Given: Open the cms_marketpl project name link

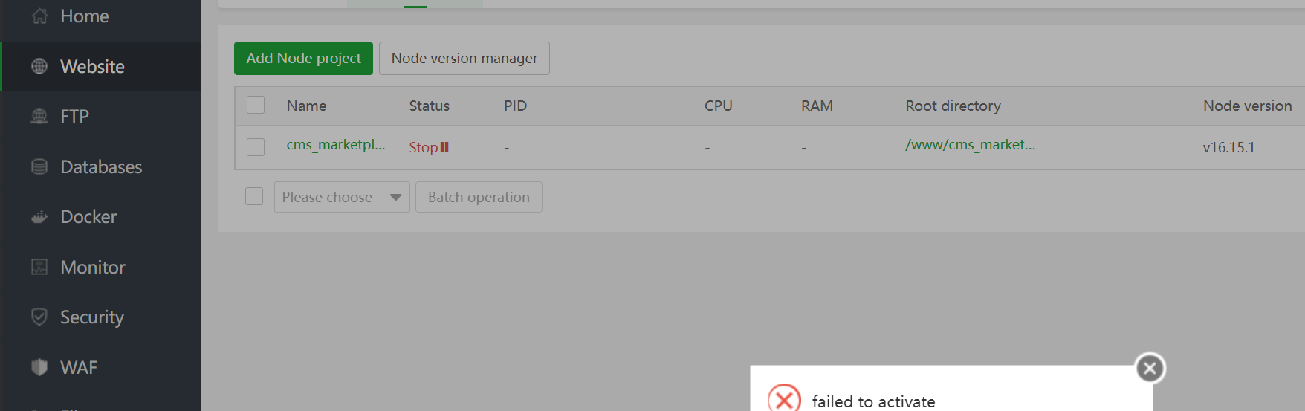Looking at the screenshot, I should point(336,145).
